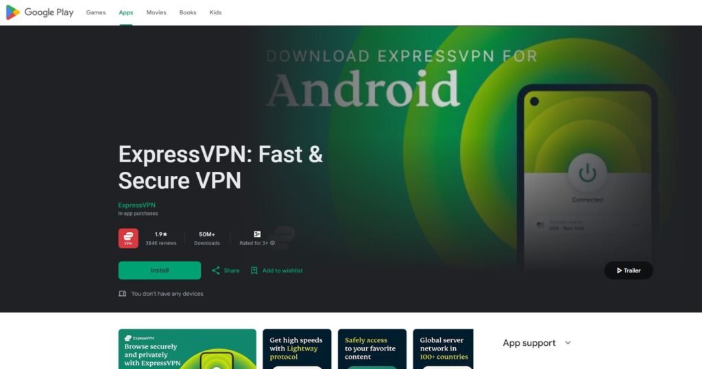702x369 pixels.
Task: Switch to the Movies tab
Action: (156, 12)
